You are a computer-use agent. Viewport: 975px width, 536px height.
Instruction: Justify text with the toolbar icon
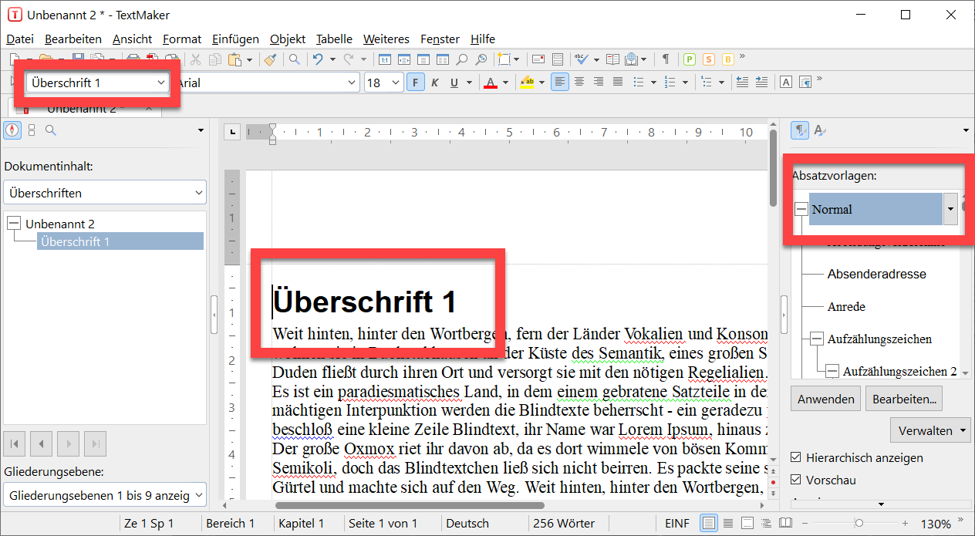[618, 82]
